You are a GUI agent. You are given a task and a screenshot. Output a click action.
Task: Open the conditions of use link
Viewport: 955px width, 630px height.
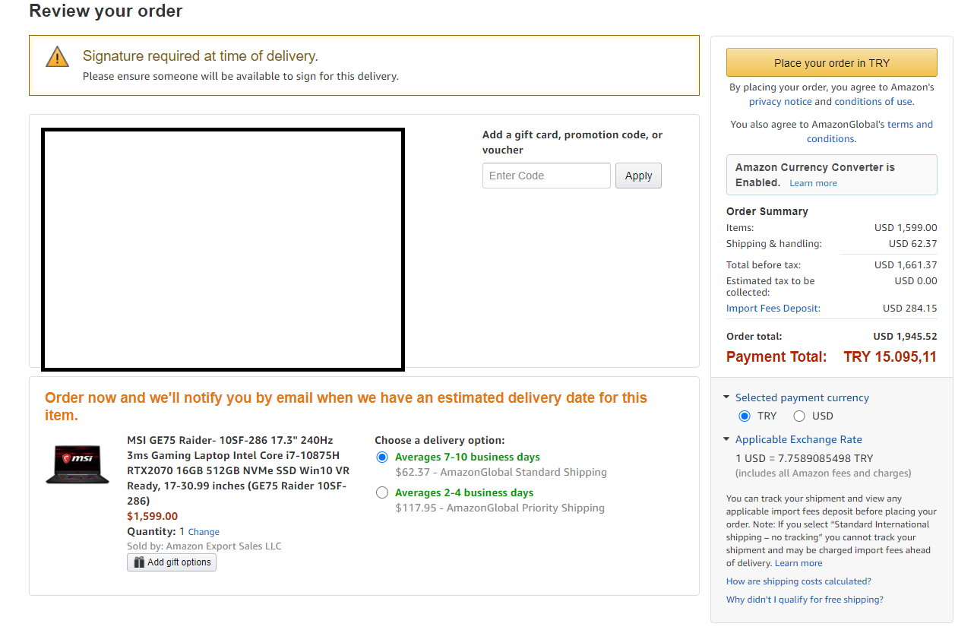point(873,102)
